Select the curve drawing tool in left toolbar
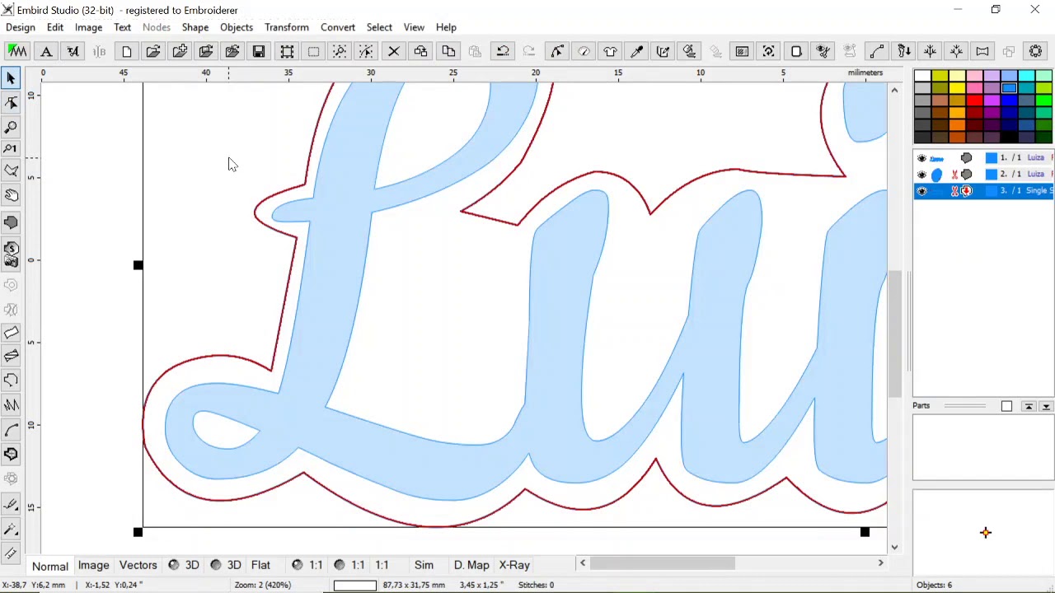The height and width of the screenshot is (593, 1055). coord(12,429)
